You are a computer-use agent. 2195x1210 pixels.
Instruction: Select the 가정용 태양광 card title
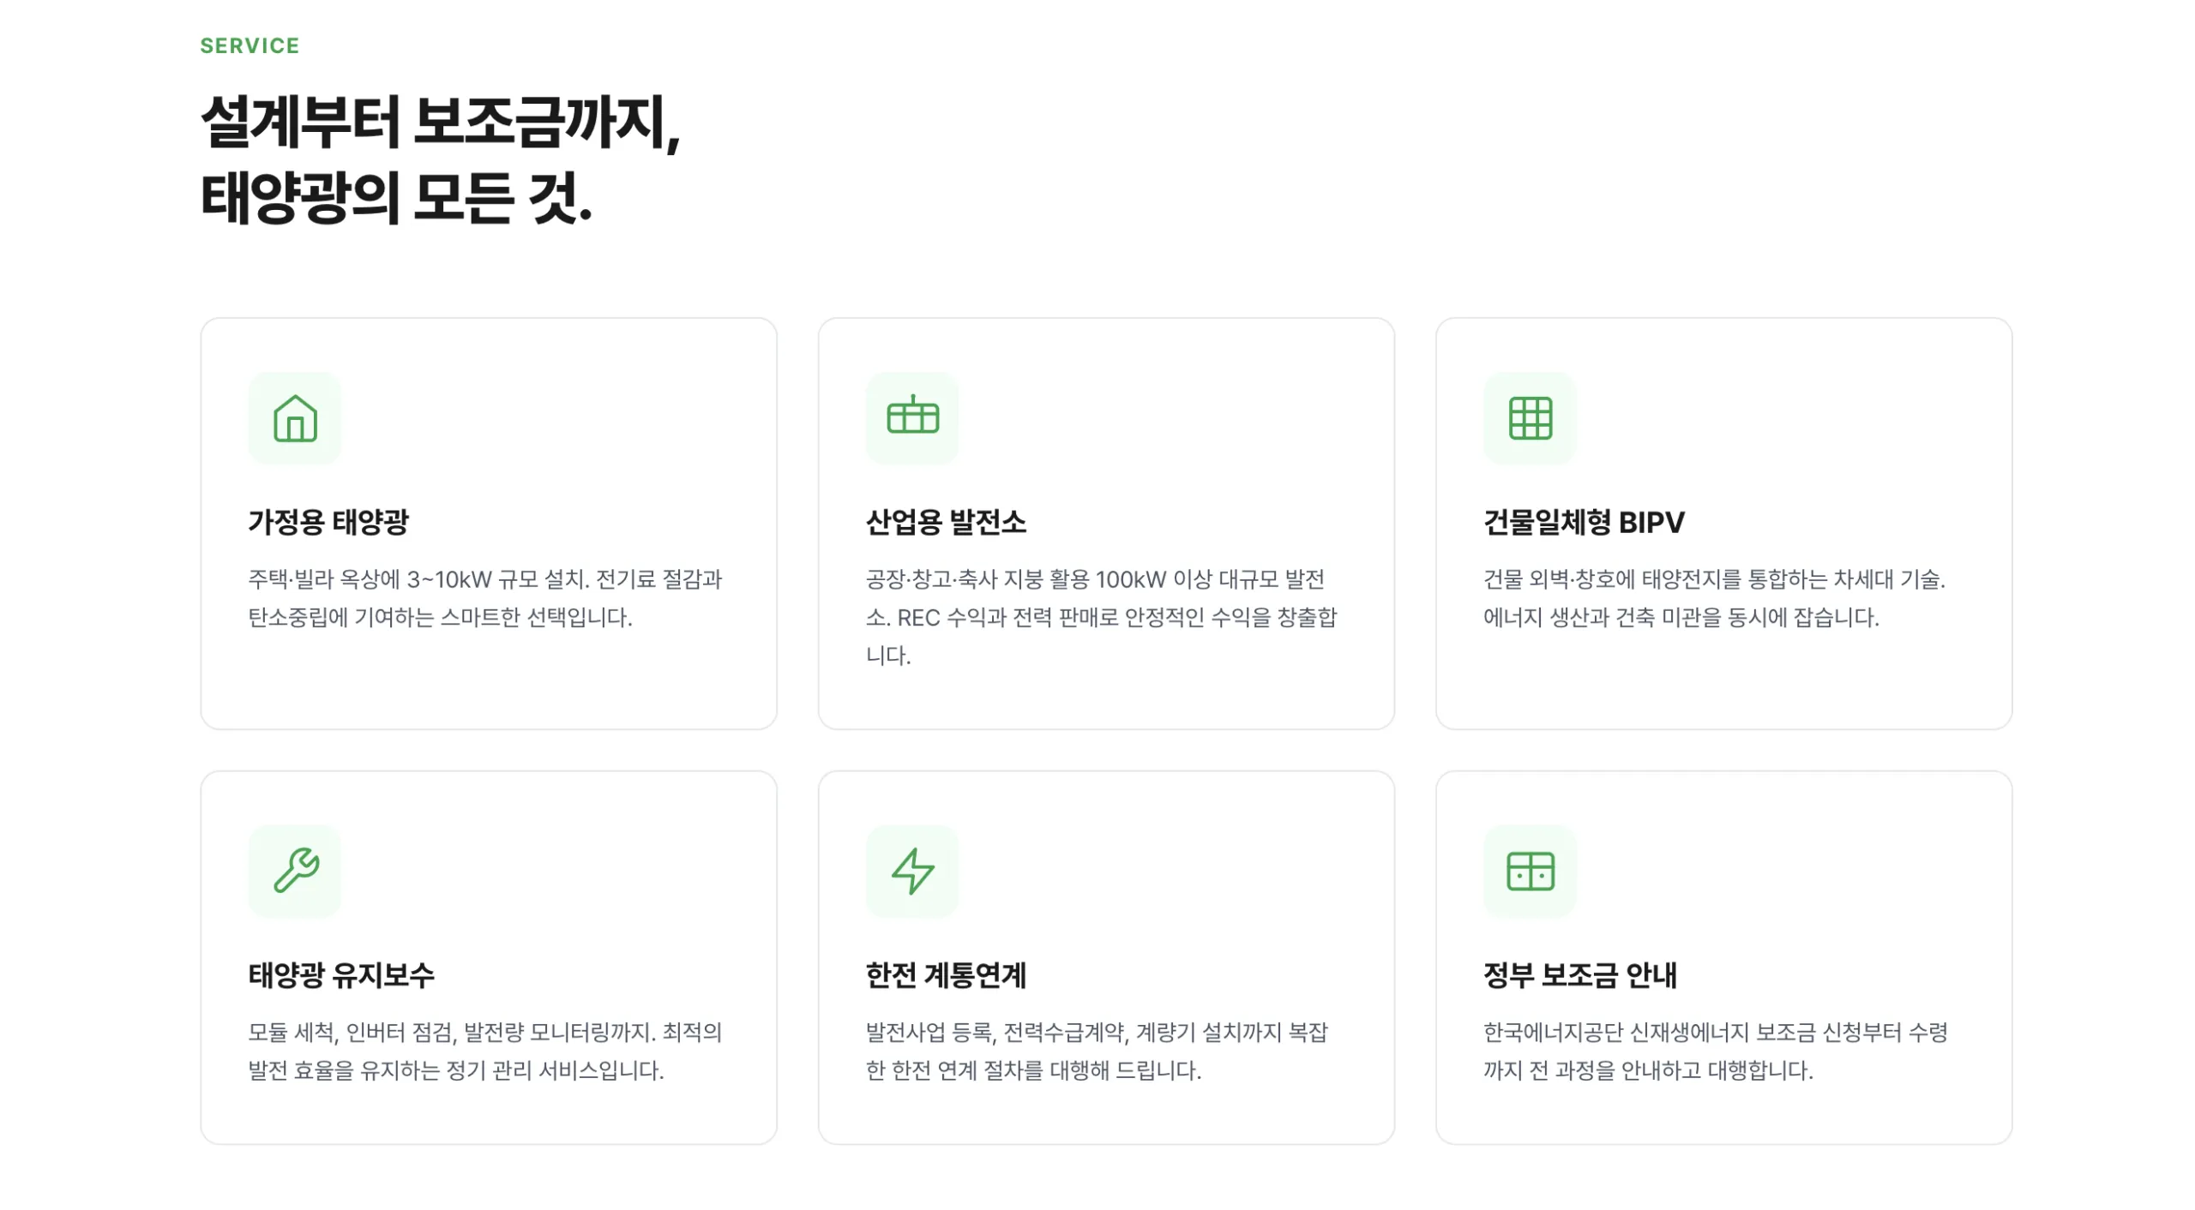click(328, 522)
